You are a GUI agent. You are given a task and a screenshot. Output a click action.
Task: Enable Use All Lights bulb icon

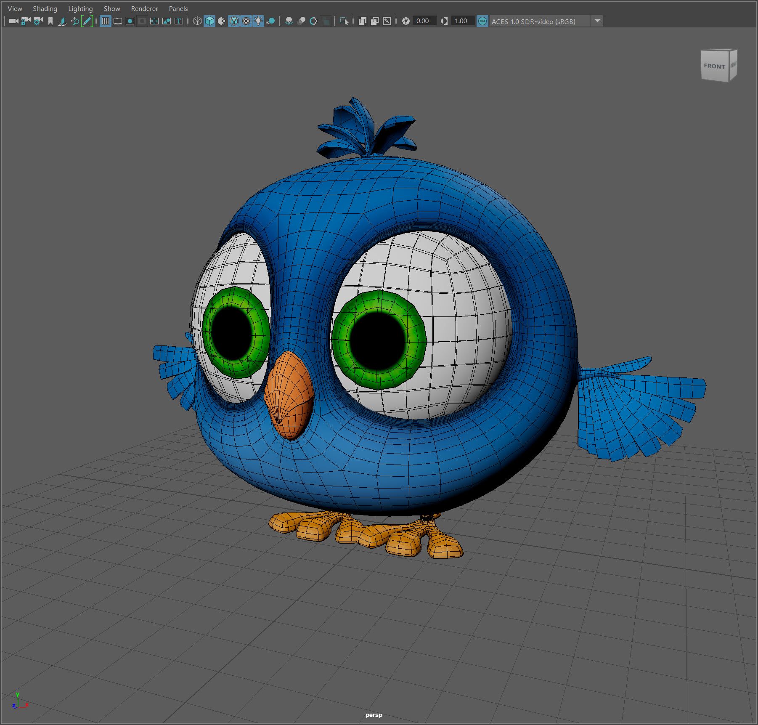(258, 21)
